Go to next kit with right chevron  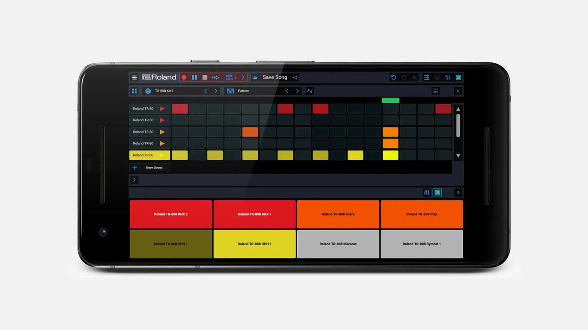tap(216, 91)
